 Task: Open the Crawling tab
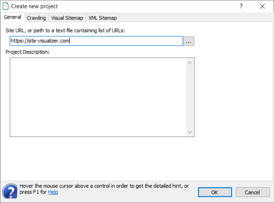coord(36,18)
